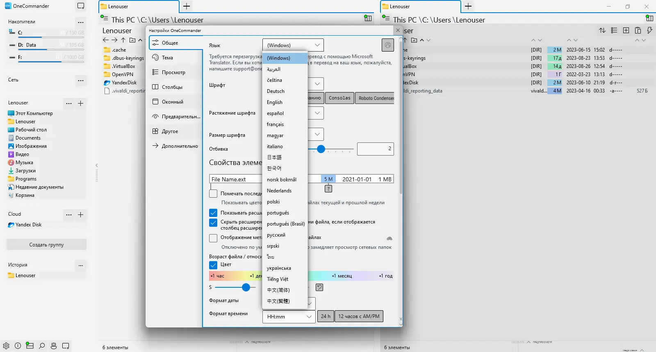Open the HH:mm time format dropdown
The height and width of the screenshot is (352, 656).
(x=289, y=316)
